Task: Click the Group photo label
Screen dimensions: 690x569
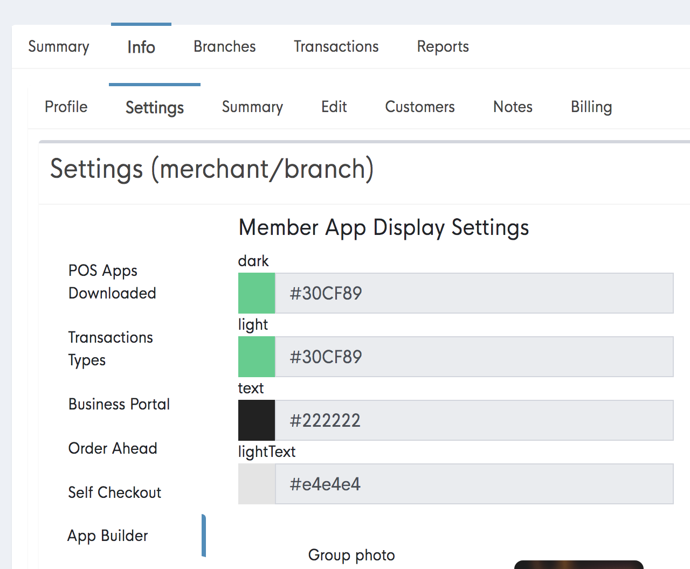Action: (x=351, y=555)
